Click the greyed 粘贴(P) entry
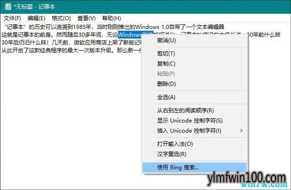The image size is (291, 190). [194, 74]
